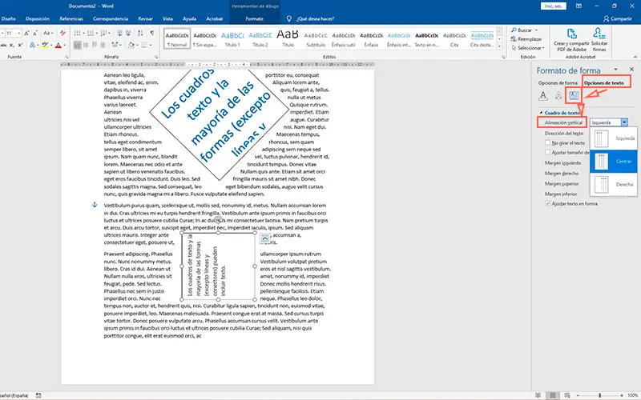
Task: Enable the No girar el texto checkbox
Action: 547,143
